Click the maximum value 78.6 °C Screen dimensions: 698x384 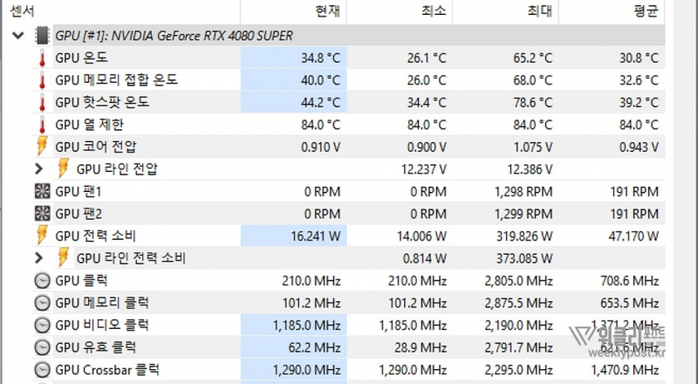click(533, 102)
